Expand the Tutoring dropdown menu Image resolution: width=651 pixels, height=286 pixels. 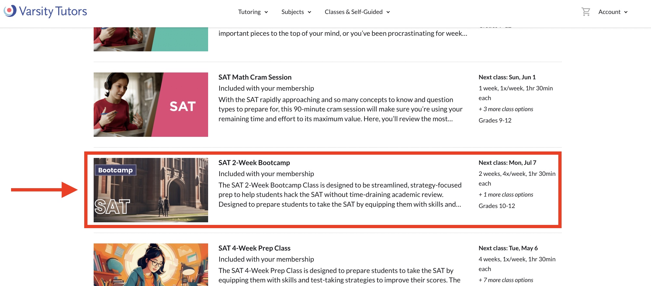tap(253, 12)
